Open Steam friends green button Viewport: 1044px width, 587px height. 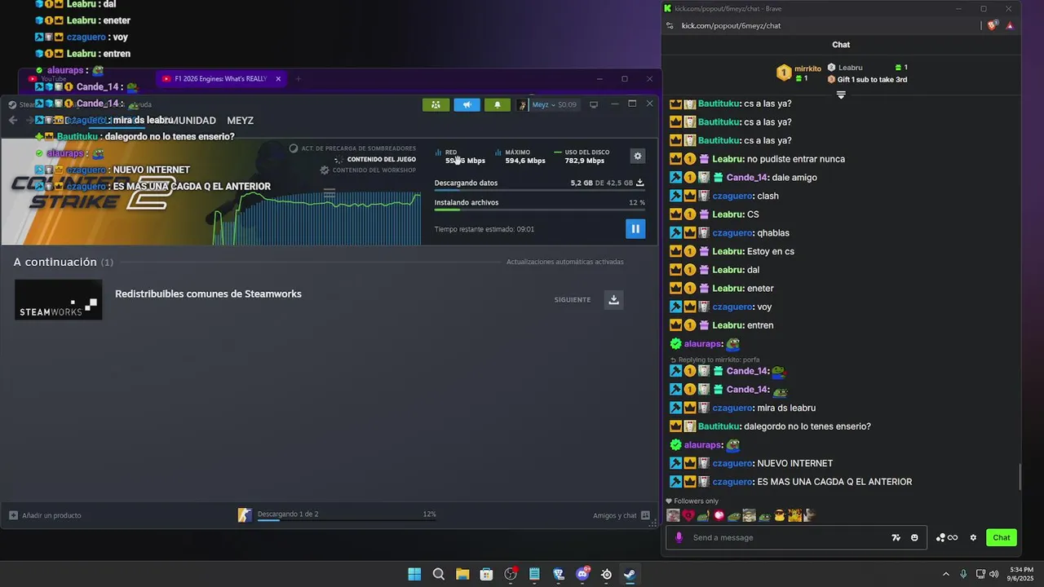click(x=436, y=104)
